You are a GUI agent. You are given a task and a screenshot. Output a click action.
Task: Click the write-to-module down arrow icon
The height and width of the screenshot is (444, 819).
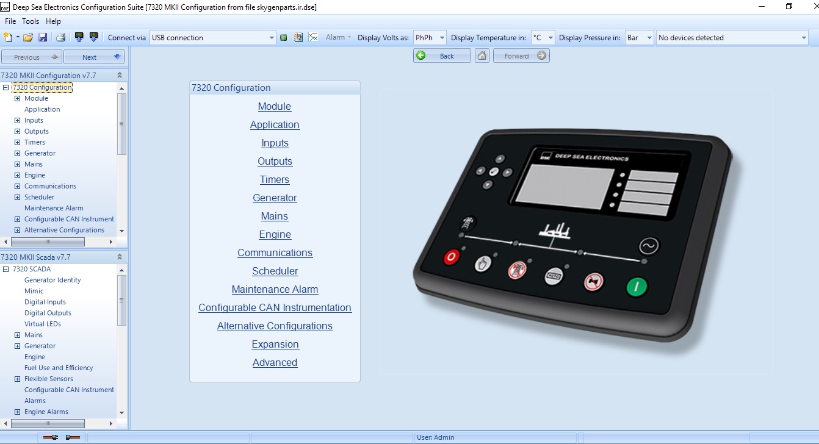click(93, 37)
